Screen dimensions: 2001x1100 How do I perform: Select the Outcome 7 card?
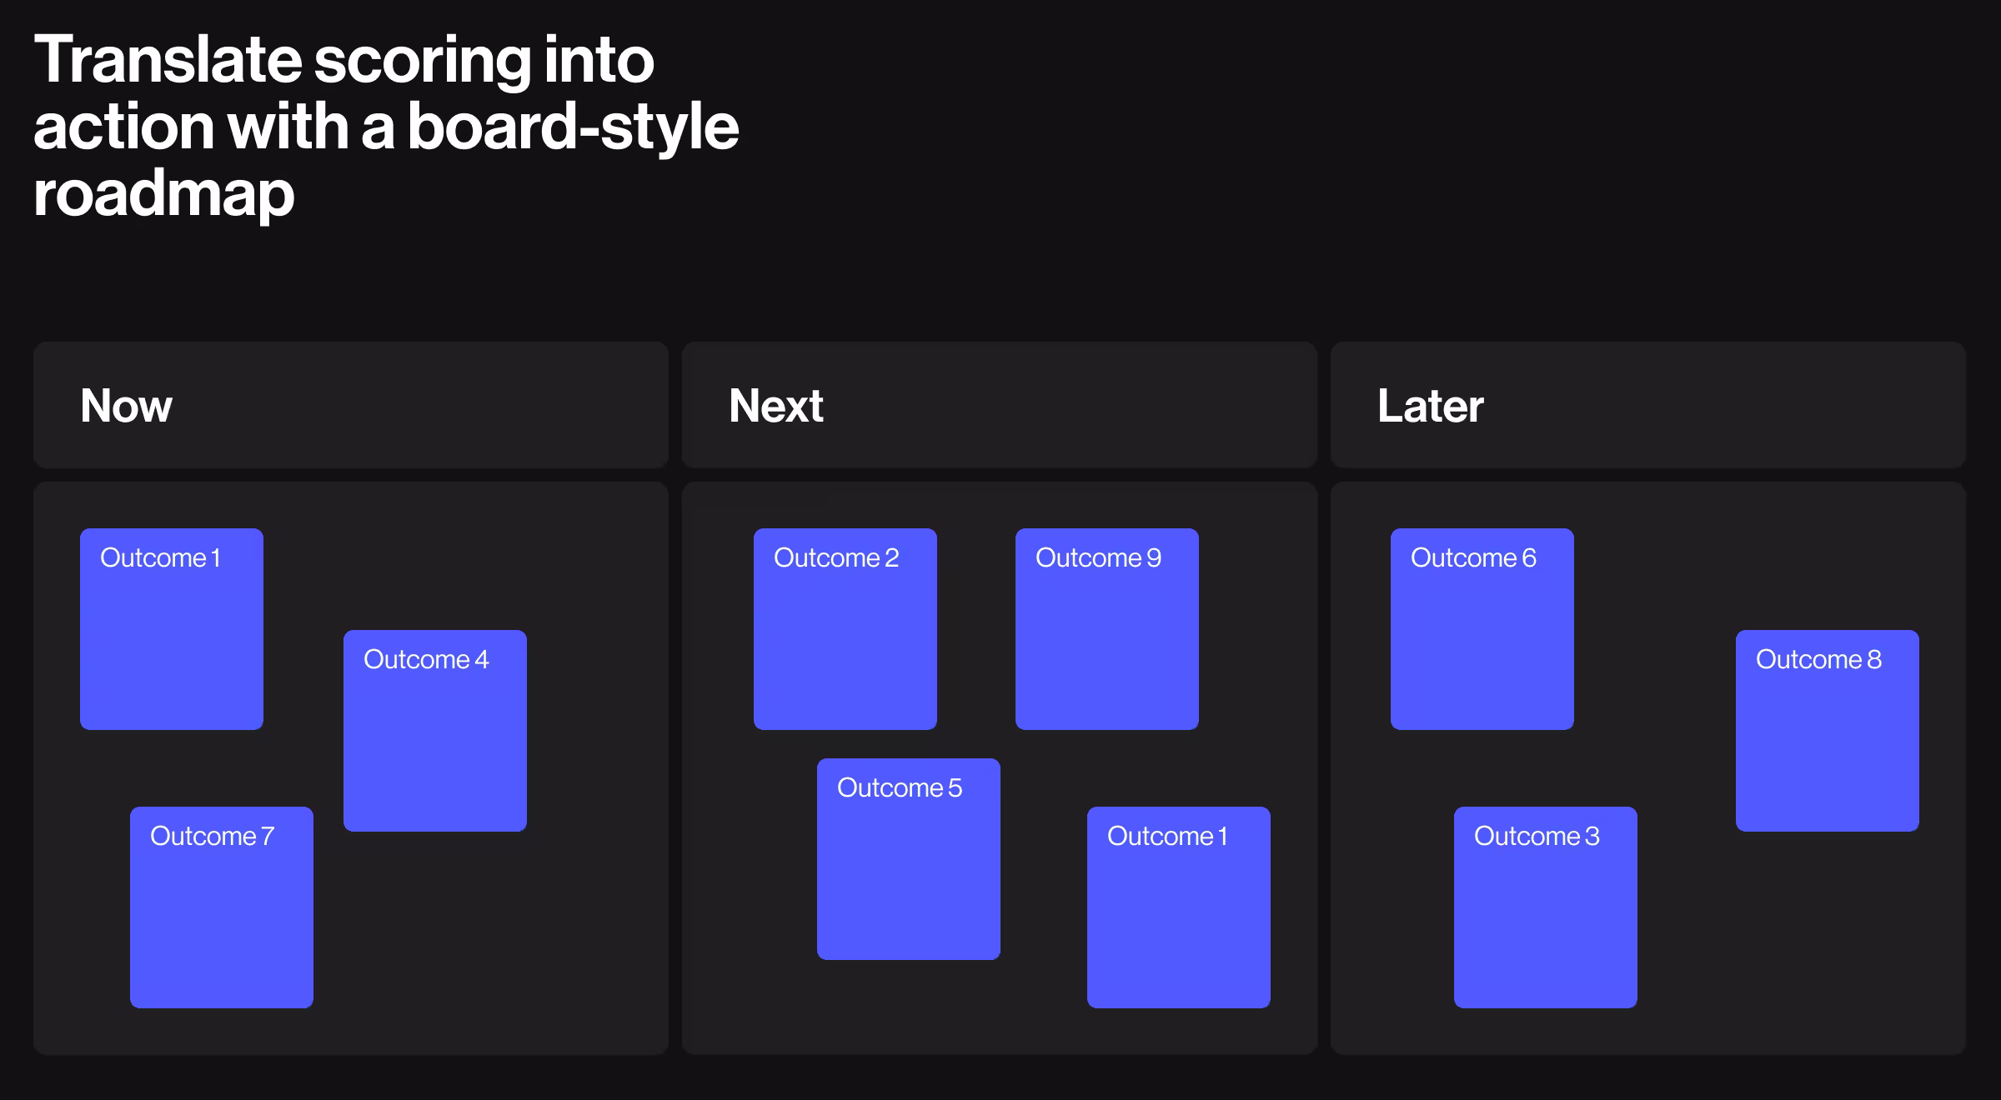coord(220,908)
